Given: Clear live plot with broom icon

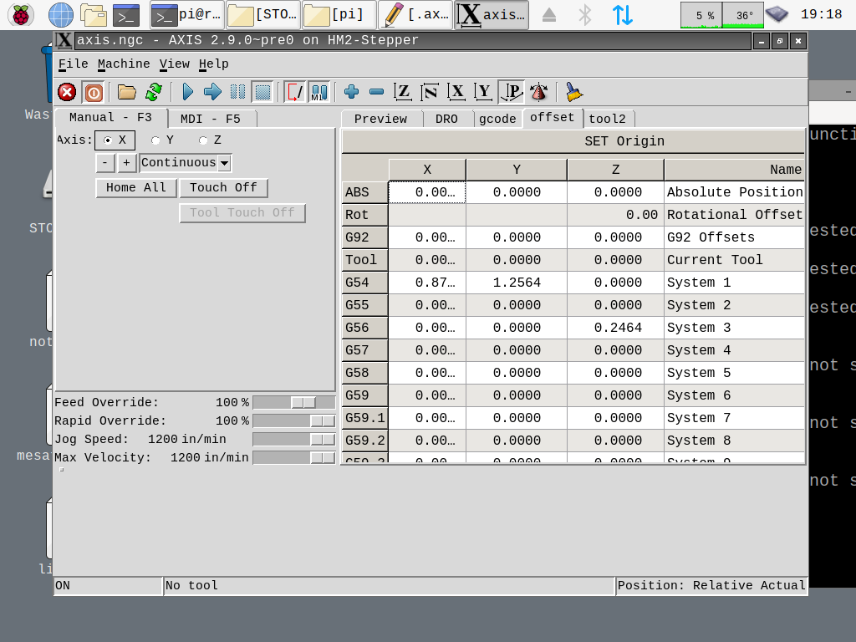Looking at the screenshot, I should point(573,92).
